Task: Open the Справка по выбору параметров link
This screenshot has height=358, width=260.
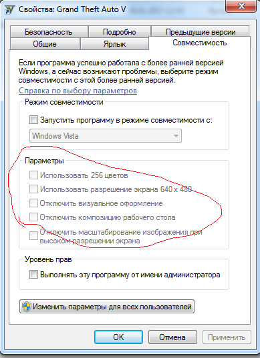Action: click(78, 91)
